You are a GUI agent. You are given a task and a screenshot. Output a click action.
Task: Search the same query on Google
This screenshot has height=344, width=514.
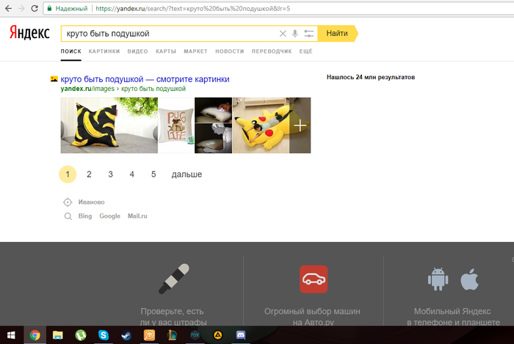[x=109, y=216]
